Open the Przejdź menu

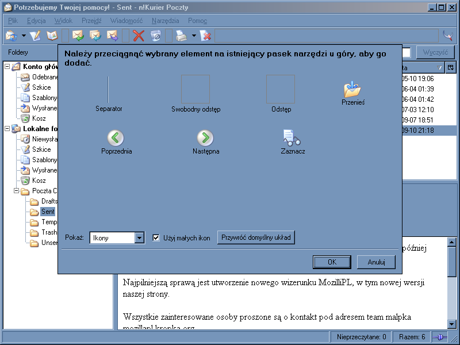click(91, 21)
